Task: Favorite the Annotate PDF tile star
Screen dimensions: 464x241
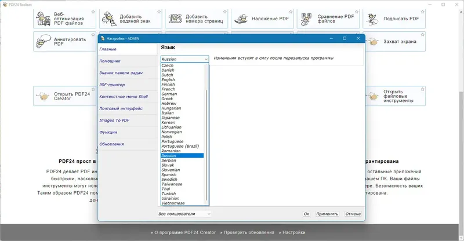Action: [93, 35]
